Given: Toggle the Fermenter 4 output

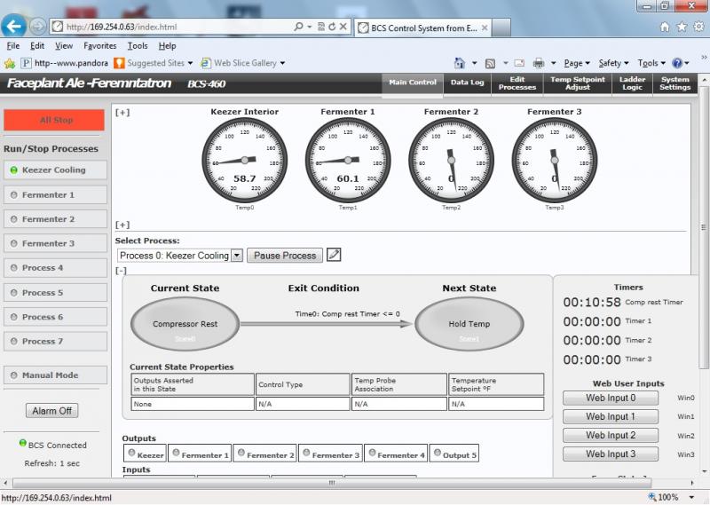Looking at the screenshot, I should 396,453.
